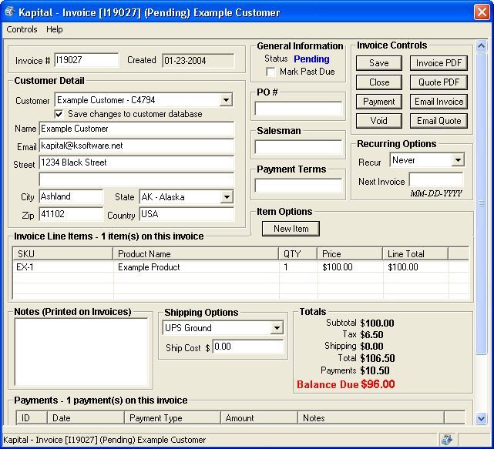Click the SKU column header in line items
Viewport: 494px width, 449px height.
tap(62, 254)
